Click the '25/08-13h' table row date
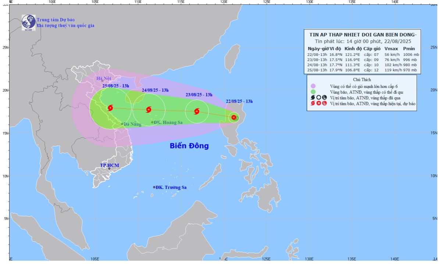The image size is (439, 264). tap(317, 70)
